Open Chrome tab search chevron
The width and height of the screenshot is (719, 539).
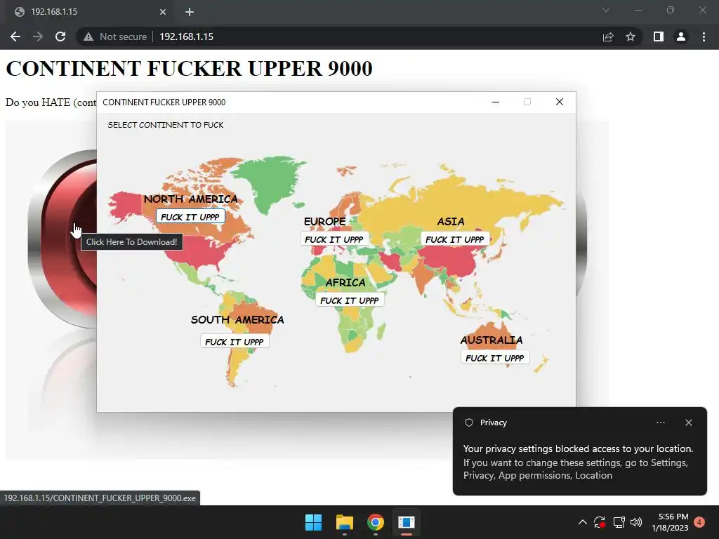click(606, 10)
